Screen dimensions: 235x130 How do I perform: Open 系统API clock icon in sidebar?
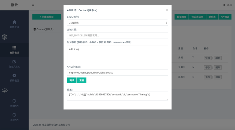tap(14, 115)
